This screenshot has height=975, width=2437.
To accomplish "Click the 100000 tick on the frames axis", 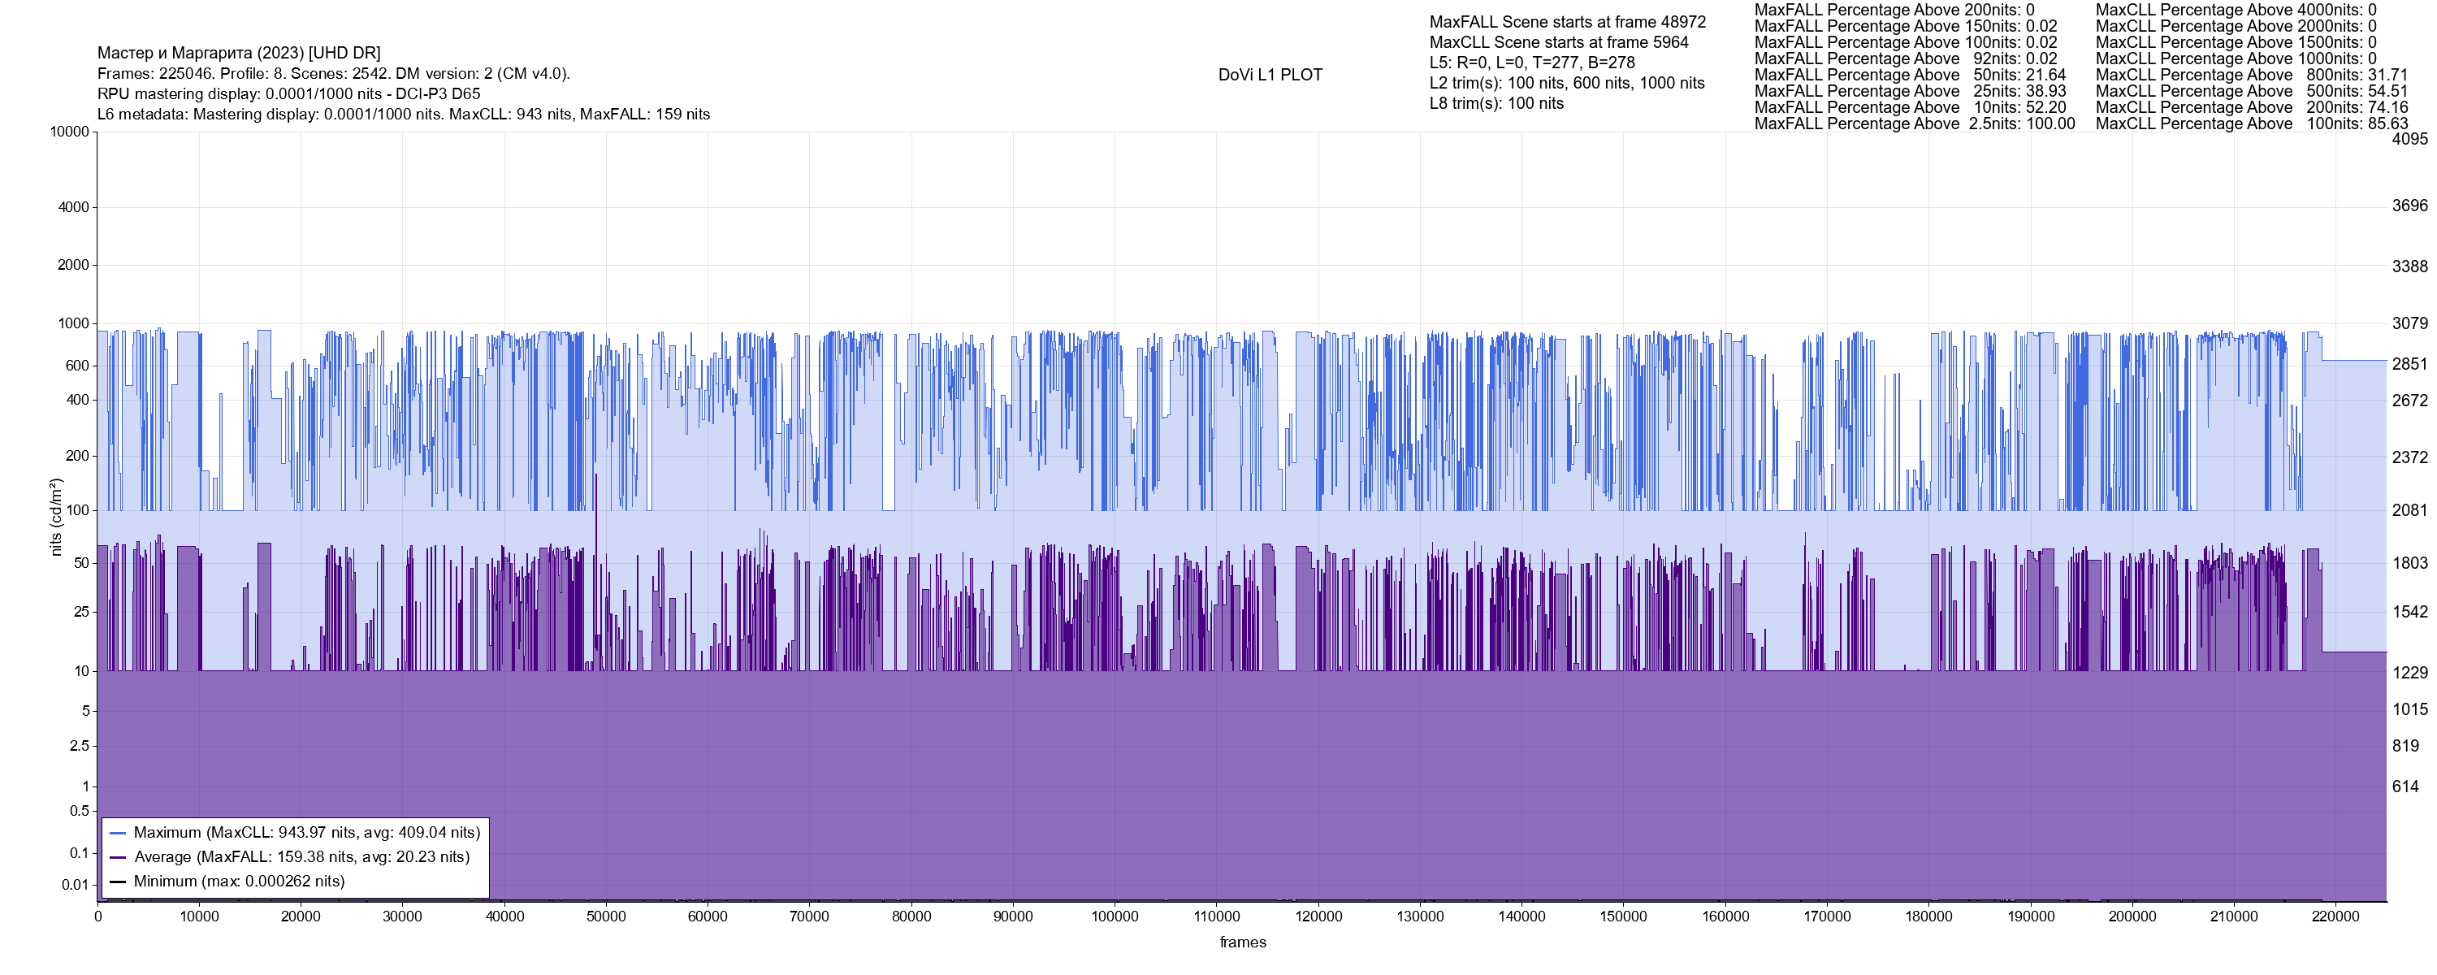I will point(1115,916).
